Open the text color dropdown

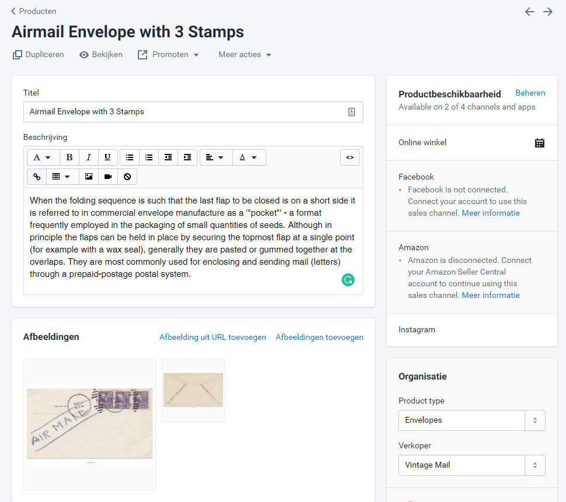(x=249, y=157)
